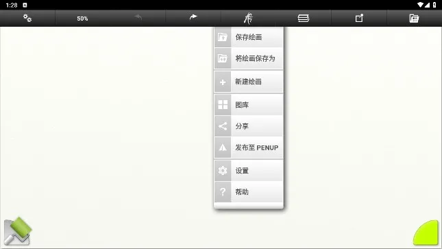
Task: Tap the 50% zoom level indicator
Action: [x=82, y=19]
